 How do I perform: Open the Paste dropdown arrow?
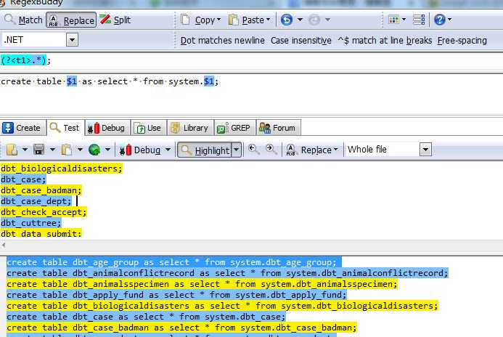268,20
